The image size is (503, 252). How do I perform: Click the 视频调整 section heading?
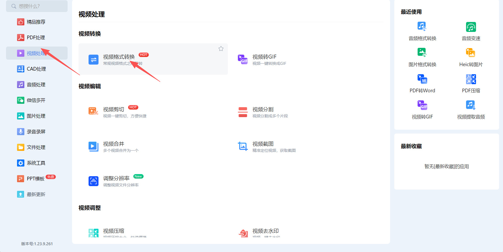pyautogui.click(x=90, y=208)
